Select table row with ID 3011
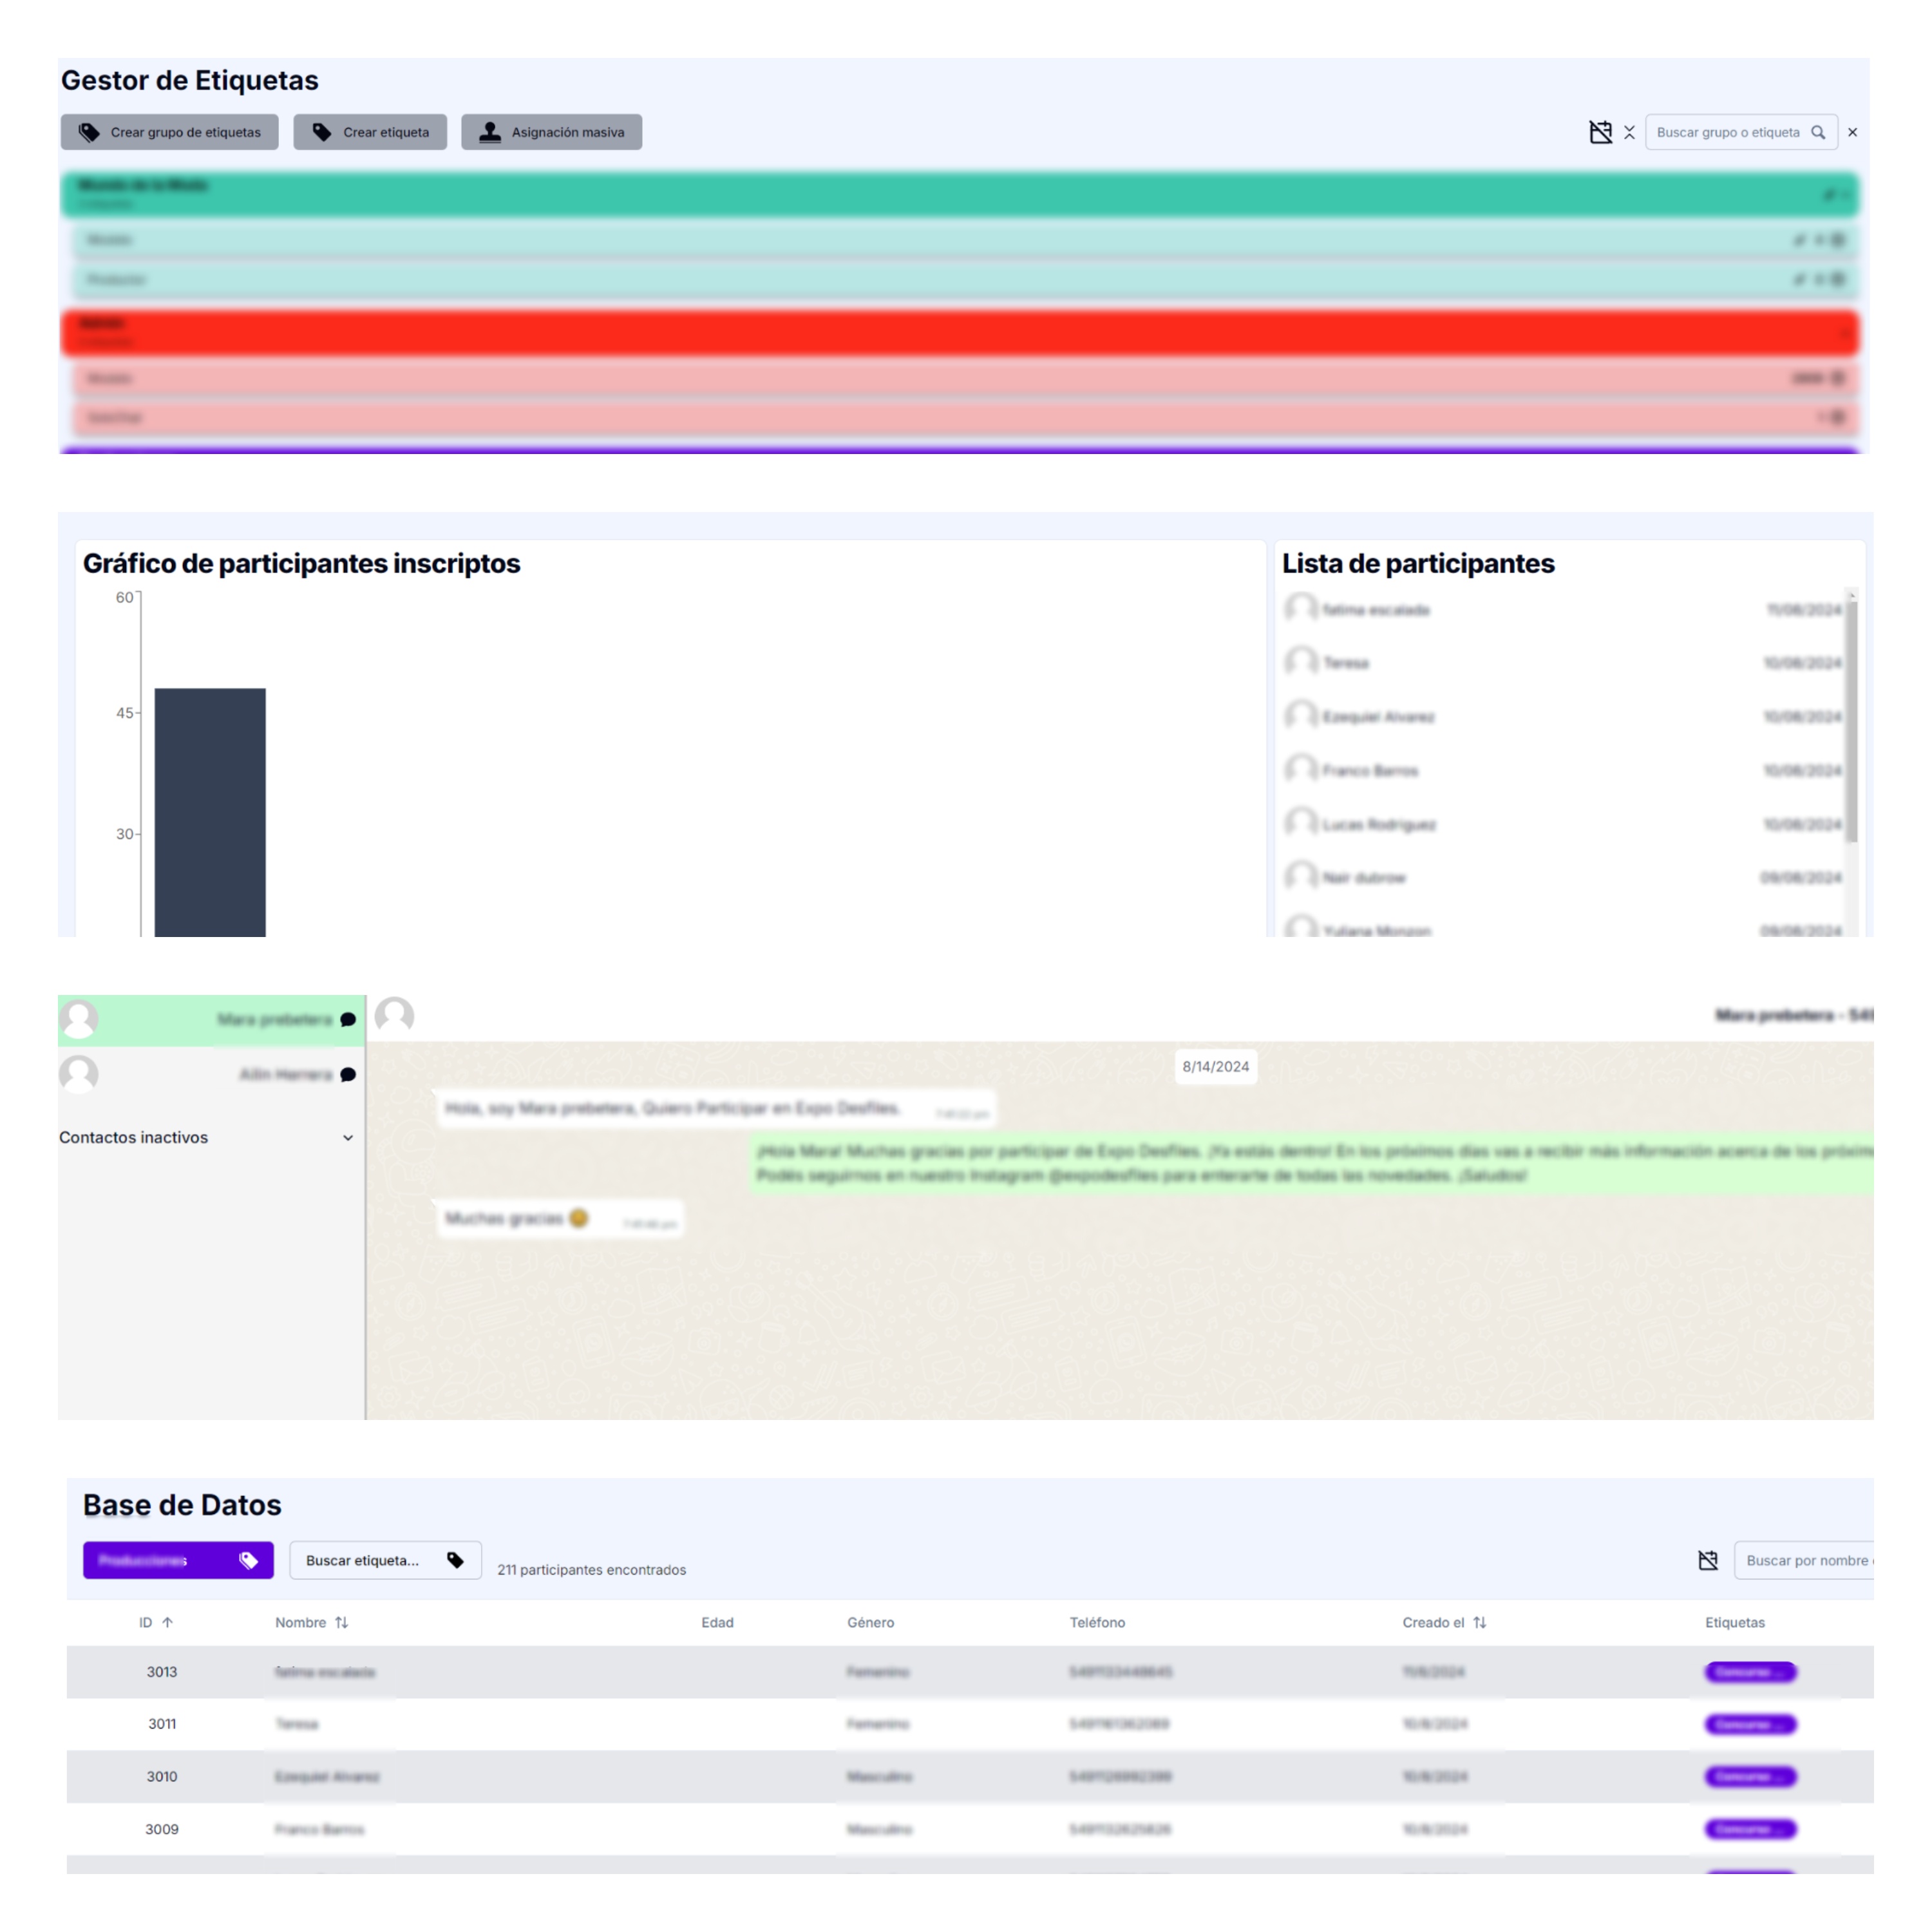The height and width of the screenshot is (1932, 1932). coord(970,1724)
